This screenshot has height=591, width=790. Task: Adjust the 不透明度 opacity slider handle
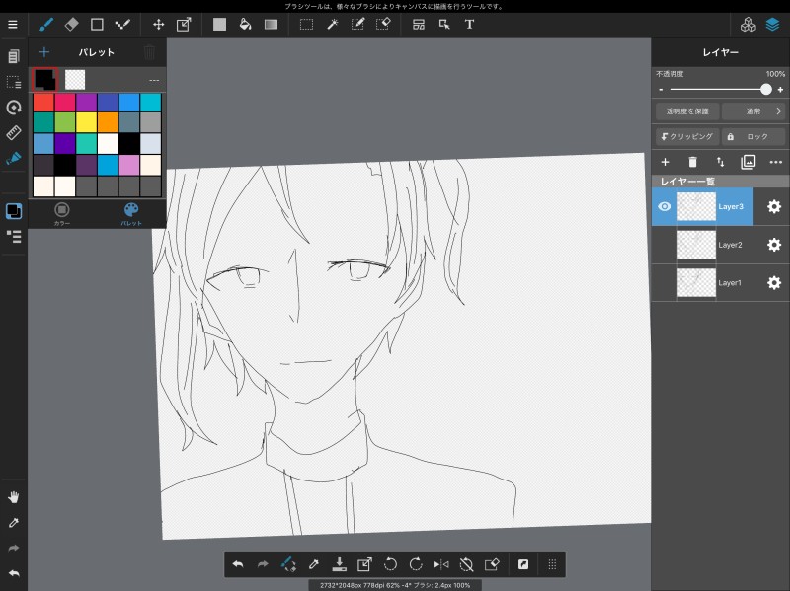click(766, 89)
